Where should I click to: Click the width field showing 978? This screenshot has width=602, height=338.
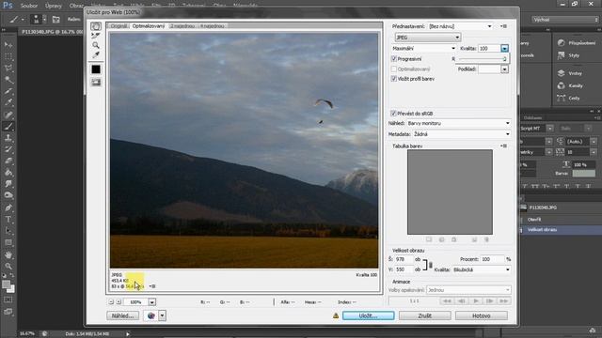(404, 259)
